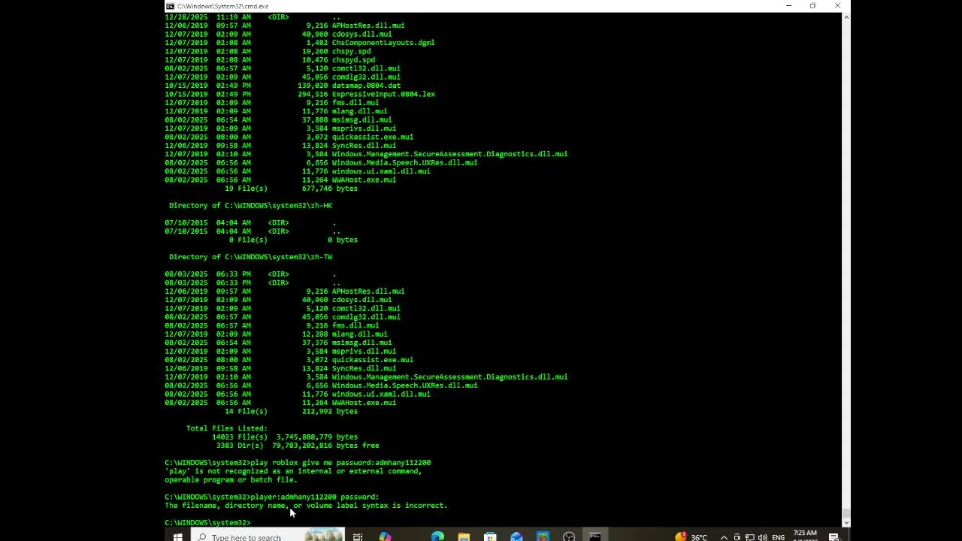Open the Windows Start menu
This screenshot has width=962, height=541.
pyautogui.click(x=177, y=536)
